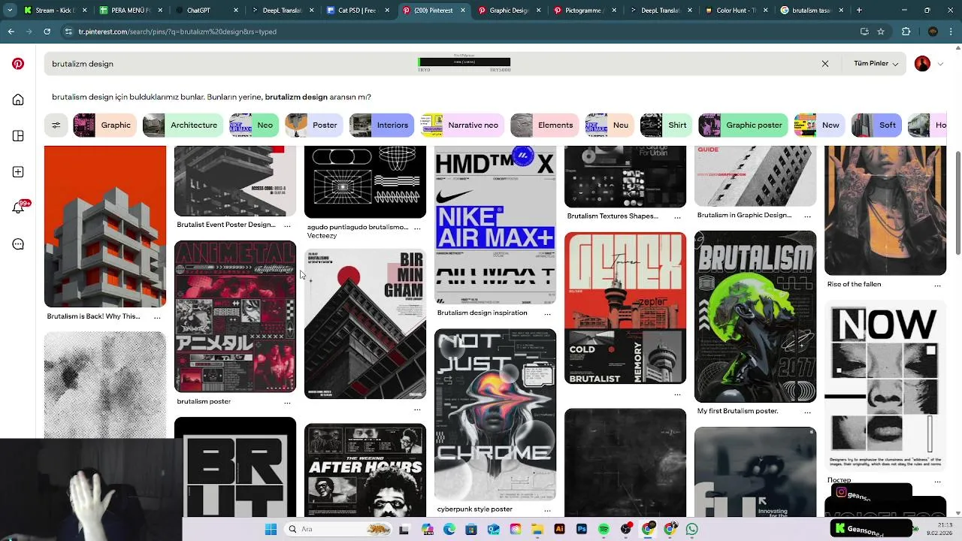
Task: Open Spotify from the taskbar
Action: (x=604, y=529)
